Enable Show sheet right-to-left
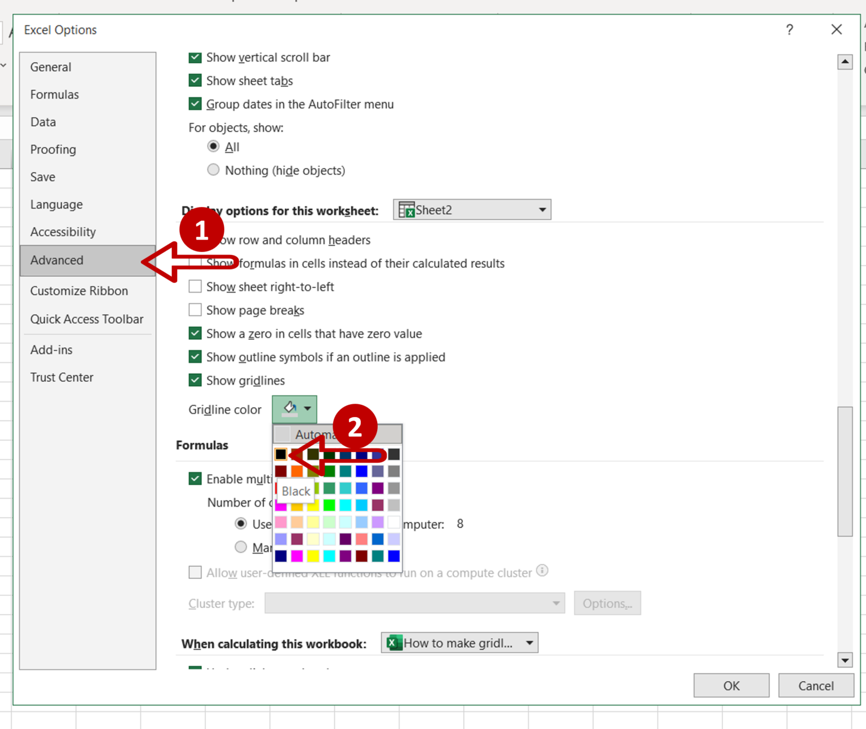The width and height of the screenshot is (866, 729). [195, 286]
